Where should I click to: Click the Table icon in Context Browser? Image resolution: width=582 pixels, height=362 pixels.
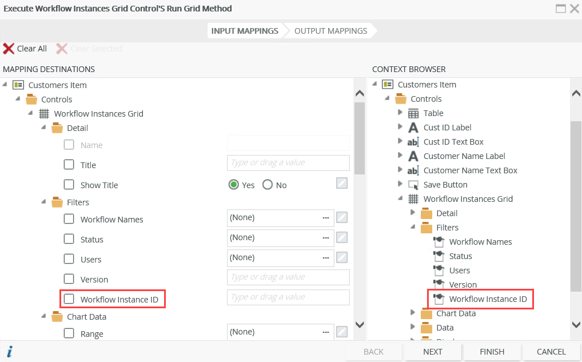(x=413, y=113)
